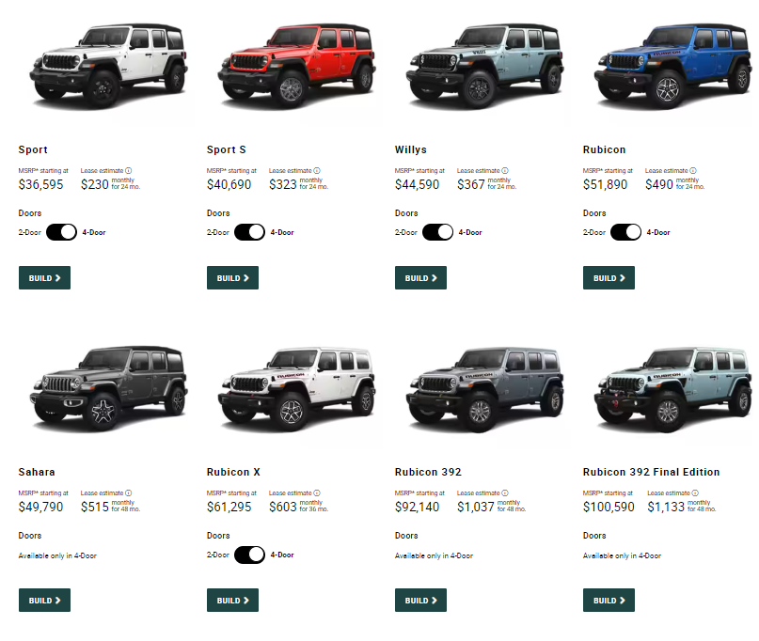The height and width of the screenshot is (641, 759).
Task: Click the Rubicon 392 lease estimate info icon
Action: [505, 492]
